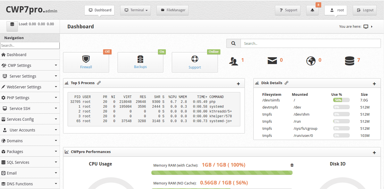Click the search magnifier icon
The height and width of the screenshot is (189, 384).
click(x=233, y=43)
